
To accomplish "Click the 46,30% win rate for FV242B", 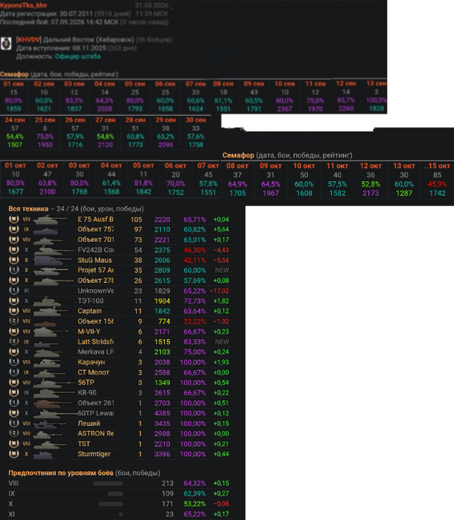I will click(195, 250).
